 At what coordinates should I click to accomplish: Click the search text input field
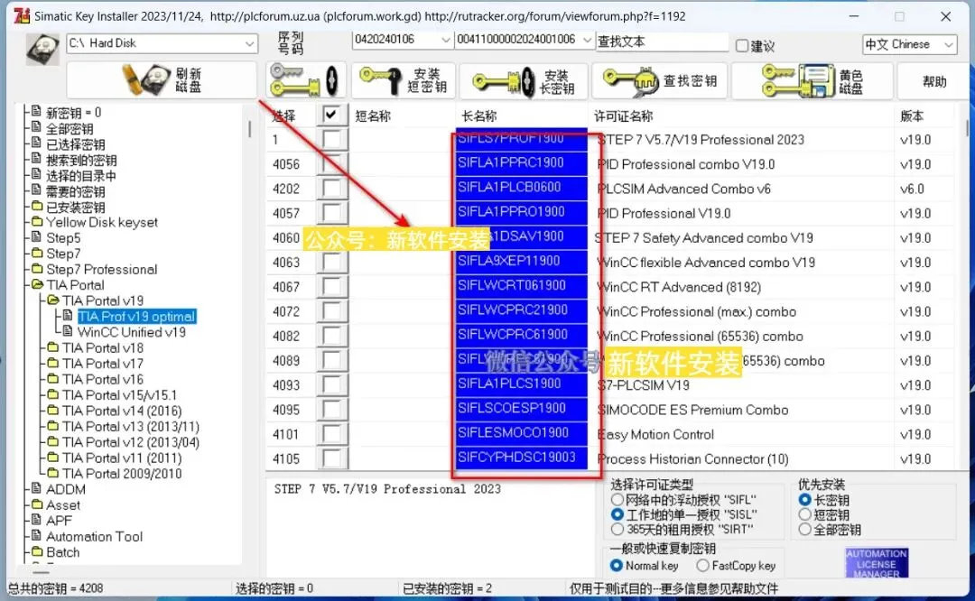(662, 42)
